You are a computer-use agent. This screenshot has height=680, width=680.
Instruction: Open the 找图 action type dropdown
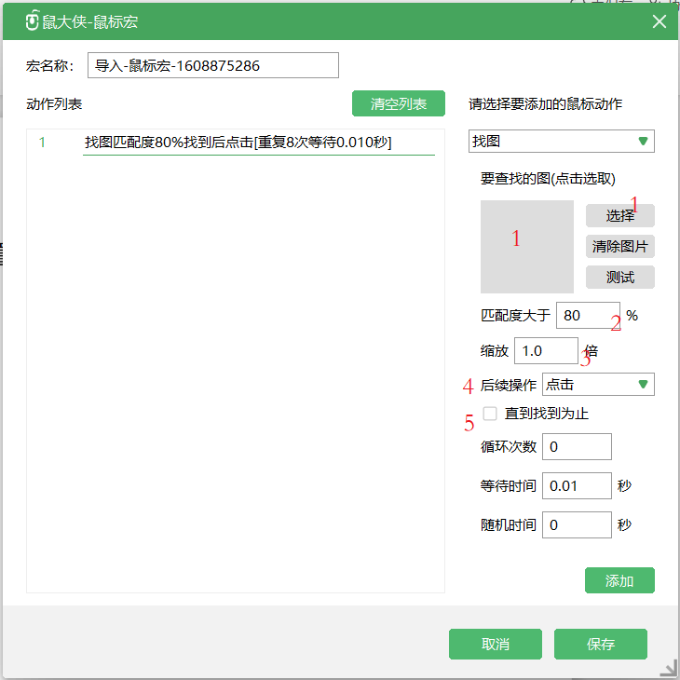click(561, 142)
